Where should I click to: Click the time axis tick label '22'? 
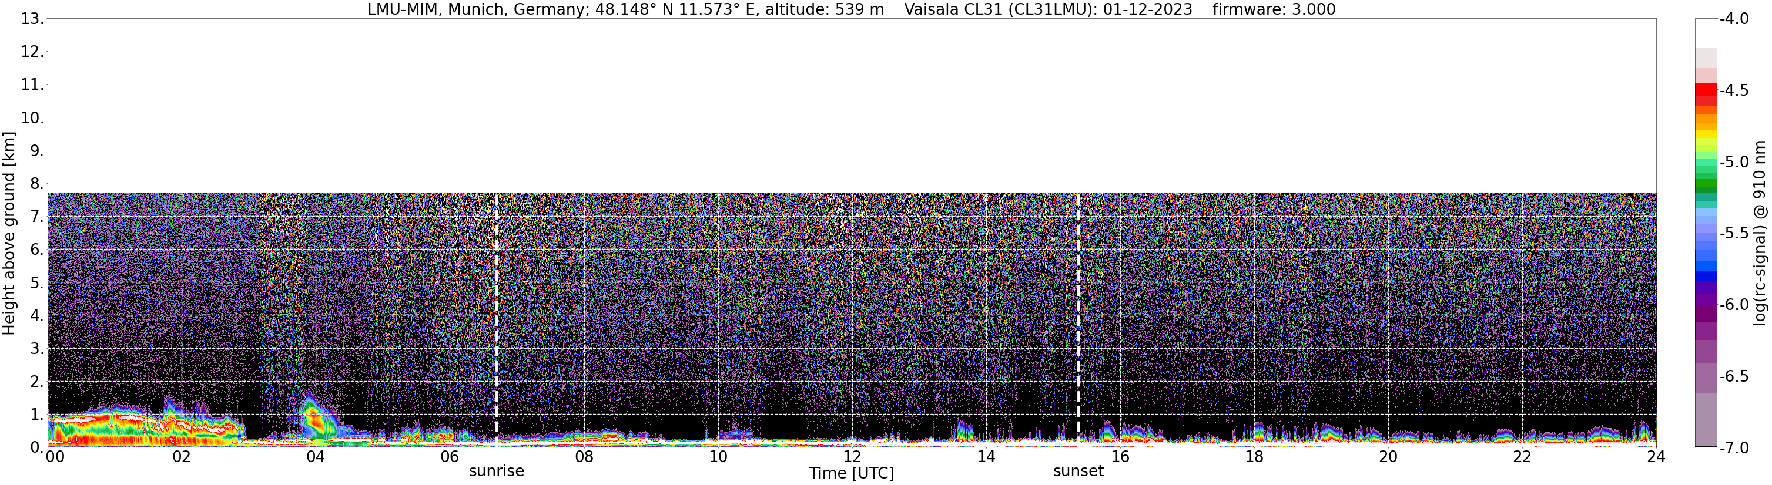(x=1522, y=457)
